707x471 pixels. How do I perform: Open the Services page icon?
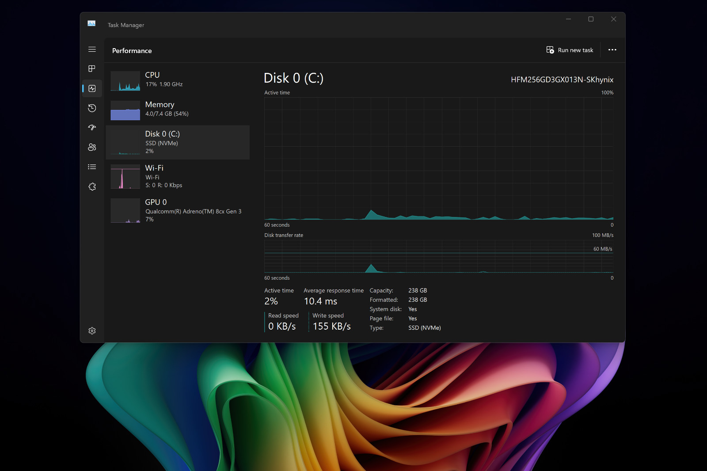coord(92,186)
